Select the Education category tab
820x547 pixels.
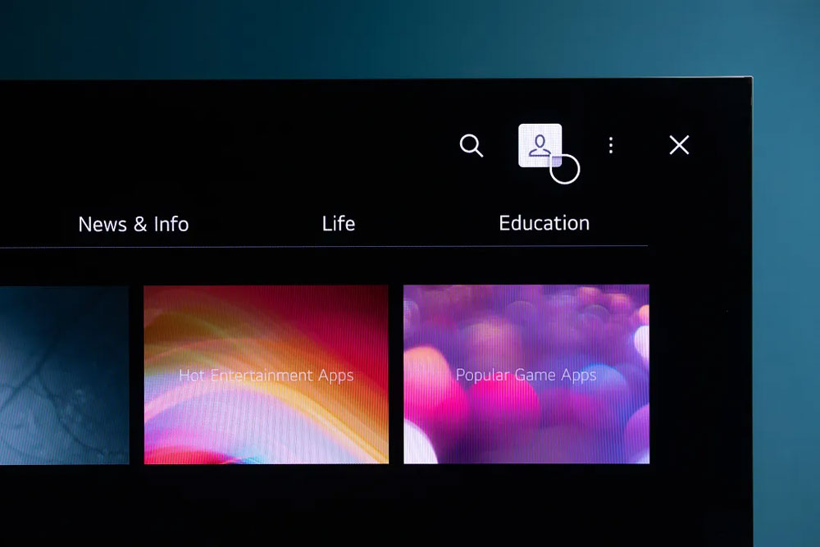coord(544,223)
